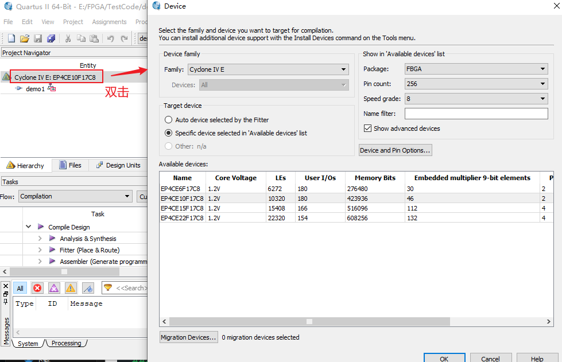Viewport: 562px width, 362px height.
Task: Filter messages by purple critical warning icon
Action: point(54,288)
